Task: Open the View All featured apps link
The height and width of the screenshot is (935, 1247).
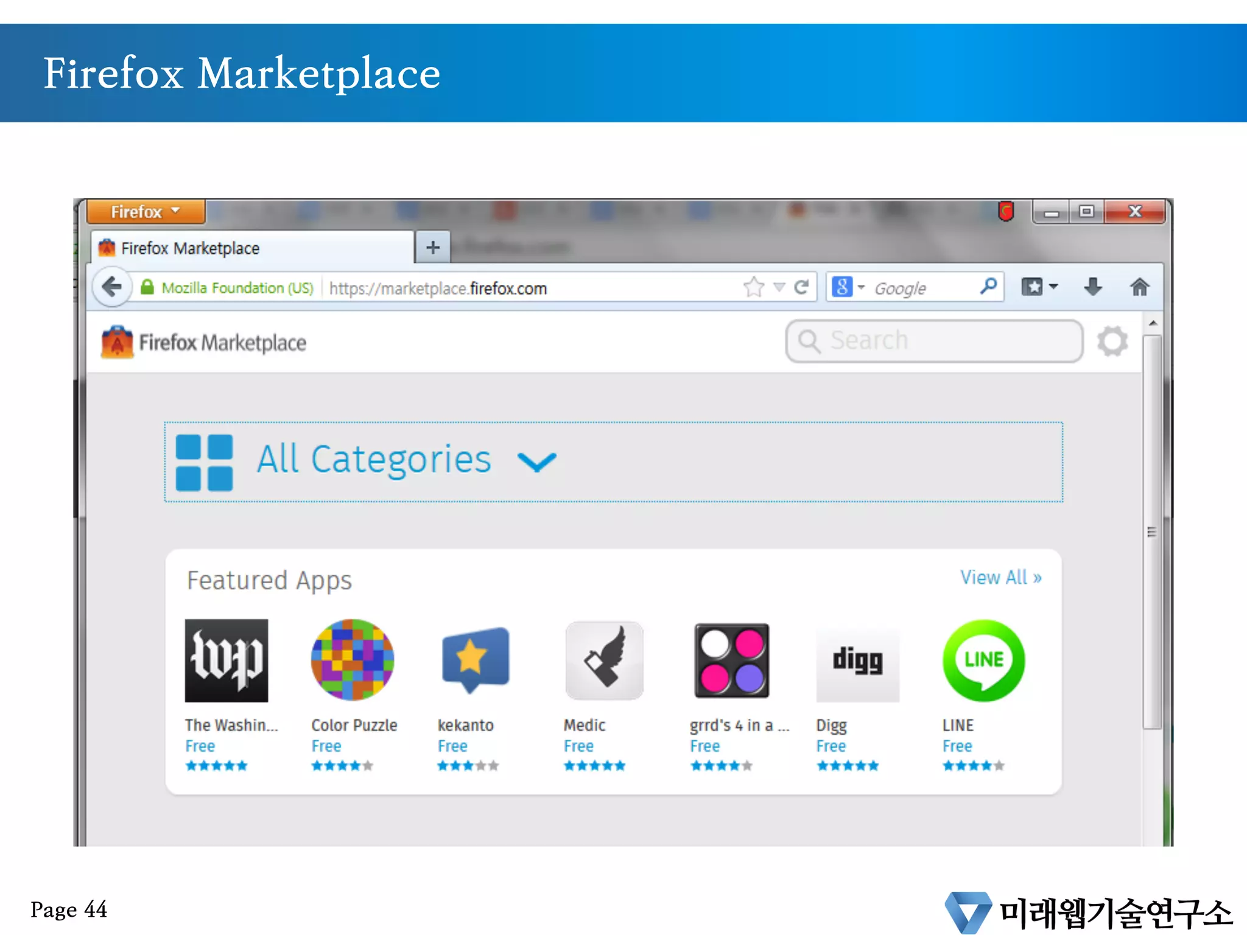Action: [x=1000, y=577]
